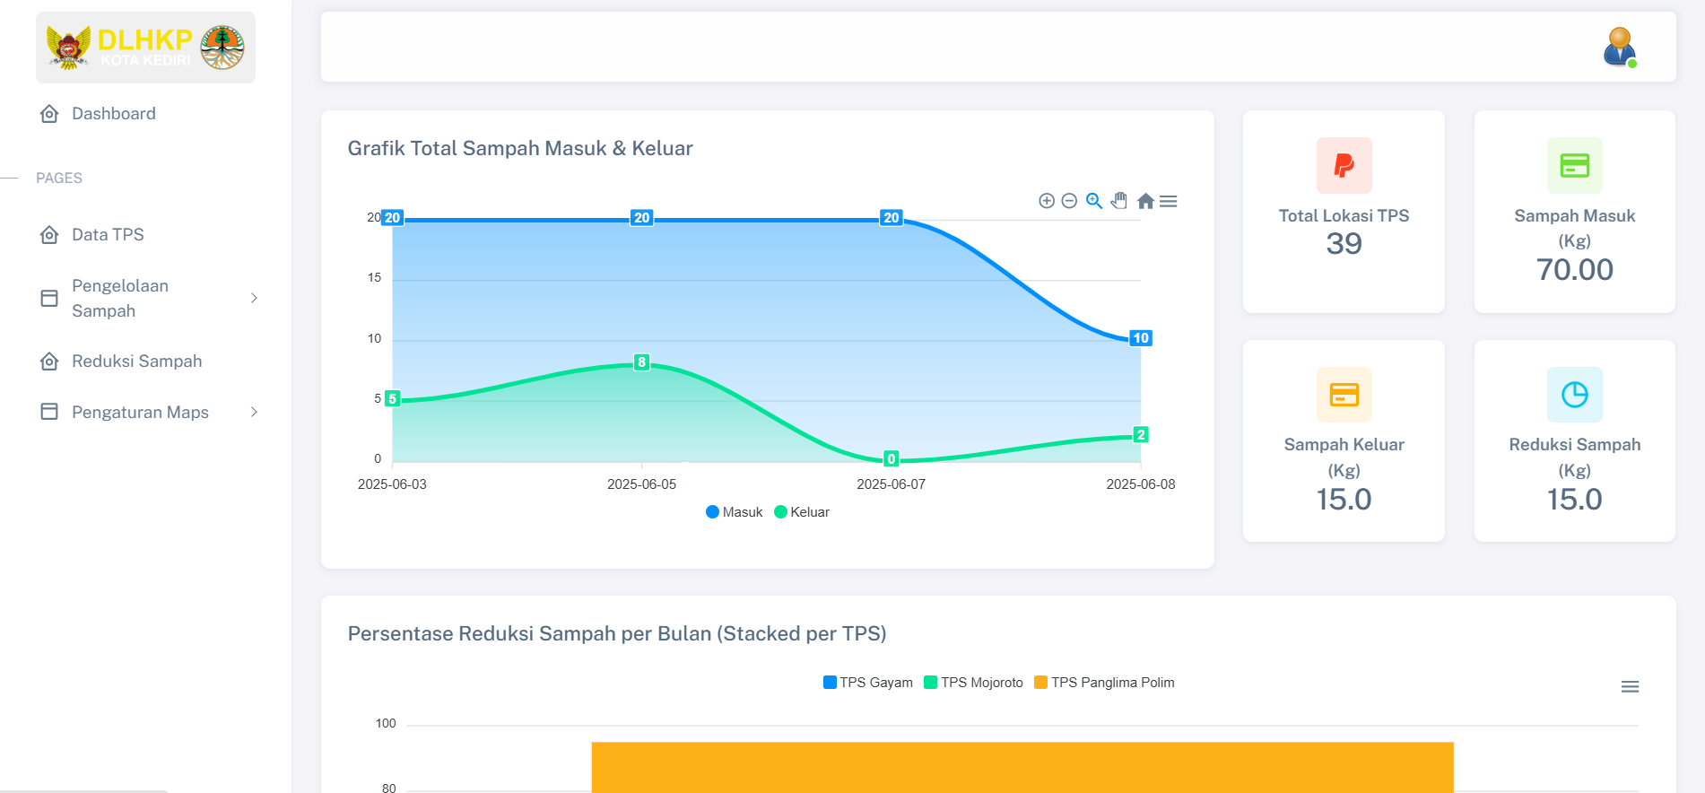Click the DLHKP Kota Kediri logo
Viewport: 1705px width, 793px height.
145,48
